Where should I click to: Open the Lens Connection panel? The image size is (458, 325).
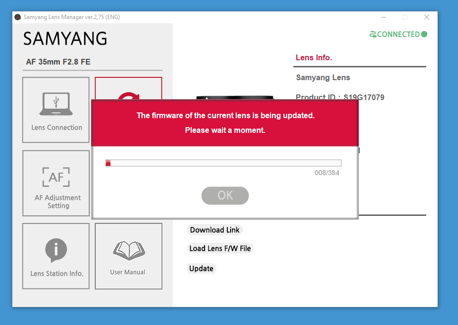56,110
